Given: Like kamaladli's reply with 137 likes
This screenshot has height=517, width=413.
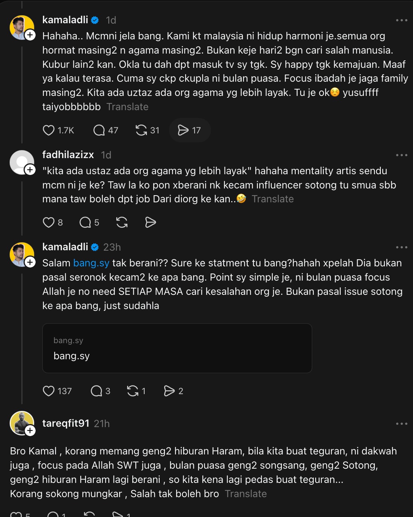Looking at the screenshot, I should point(49,391).
